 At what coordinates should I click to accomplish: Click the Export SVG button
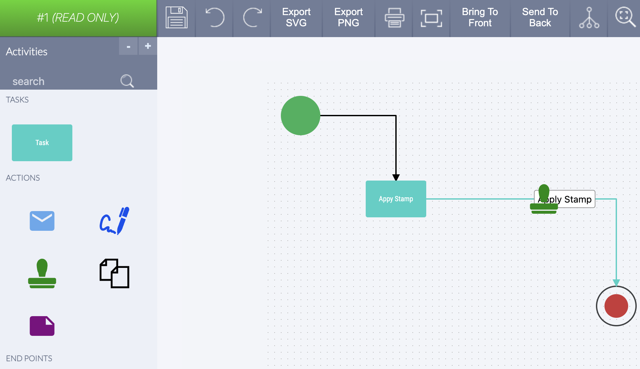296,17
